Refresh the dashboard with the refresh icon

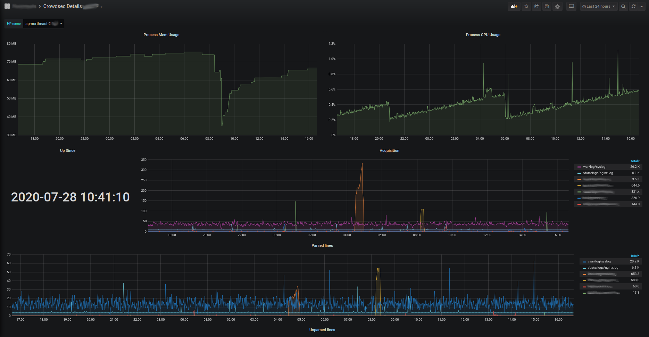pyautogui.click(x=633, y=7)
